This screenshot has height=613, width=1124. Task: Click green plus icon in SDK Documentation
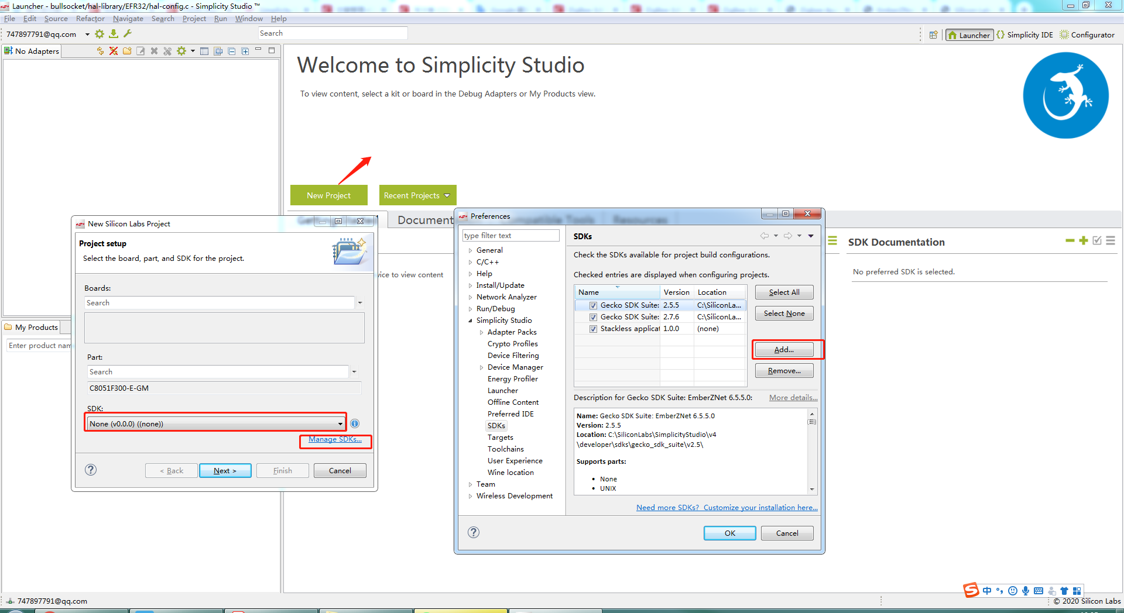coord(1084,240)
